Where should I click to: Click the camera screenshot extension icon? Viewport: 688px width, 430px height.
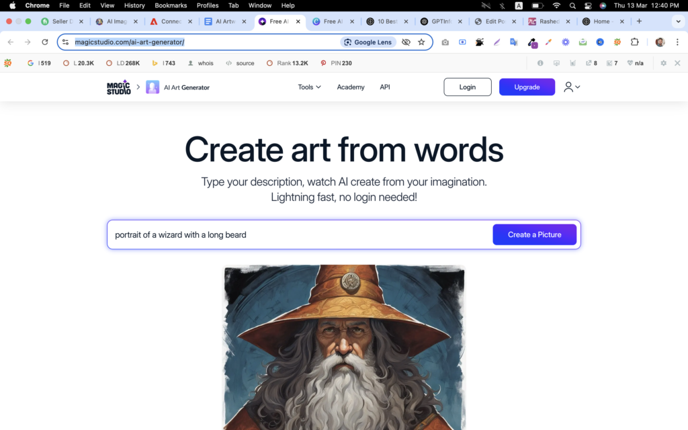[445, 42]
